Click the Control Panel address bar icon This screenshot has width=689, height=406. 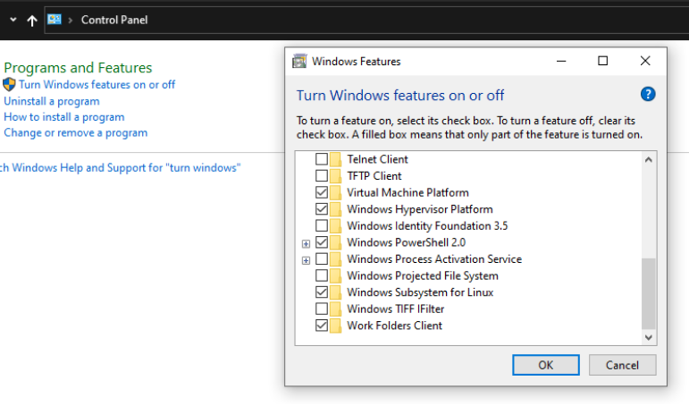[55, 20]
